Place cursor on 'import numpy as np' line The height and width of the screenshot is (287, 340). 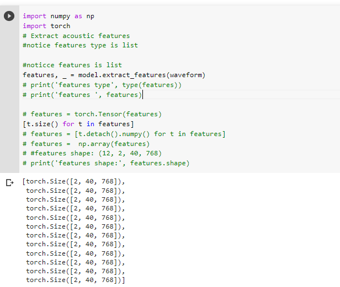point(58,16)
